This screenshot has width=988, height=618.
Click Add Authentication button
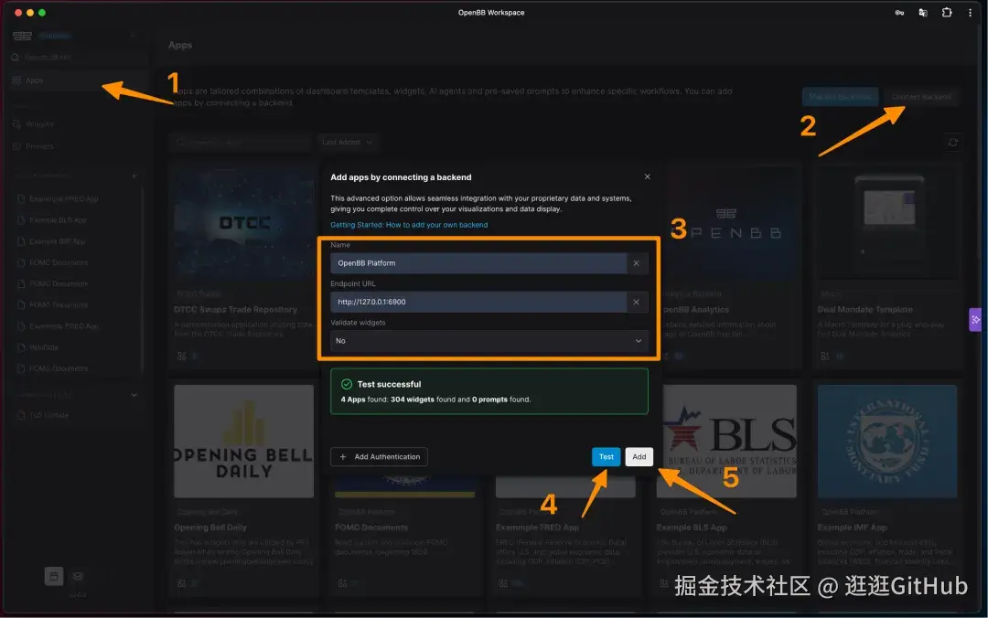(x=380, y=457)
